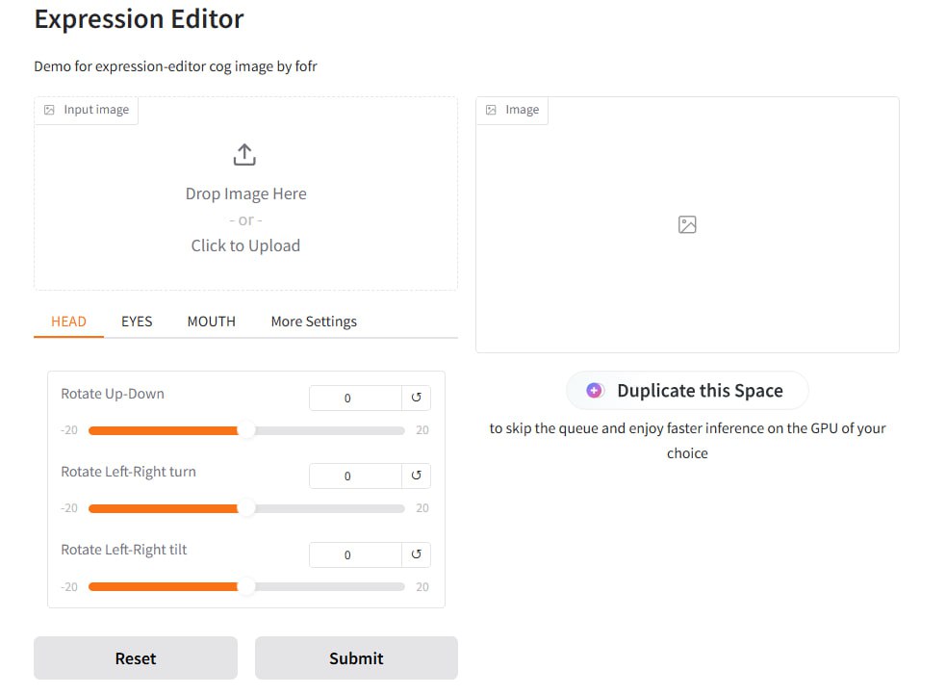Viewport: 946px width, 695px height.
Task: Reset Rotate Left-Right tilt with arrow icon
Action: [417, 554]
